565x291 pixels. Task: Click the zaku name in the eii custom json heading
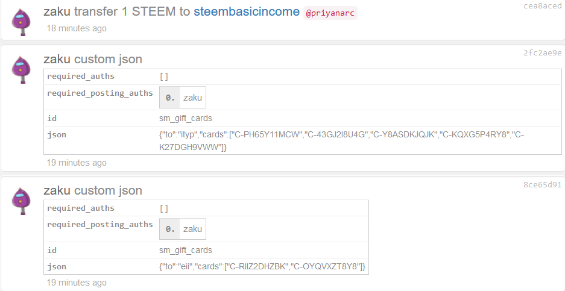click(x=57, y=190)
